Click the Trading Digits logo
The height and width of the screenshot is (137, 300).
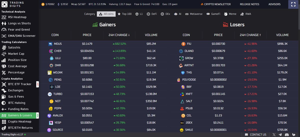[x=13, y=4]
